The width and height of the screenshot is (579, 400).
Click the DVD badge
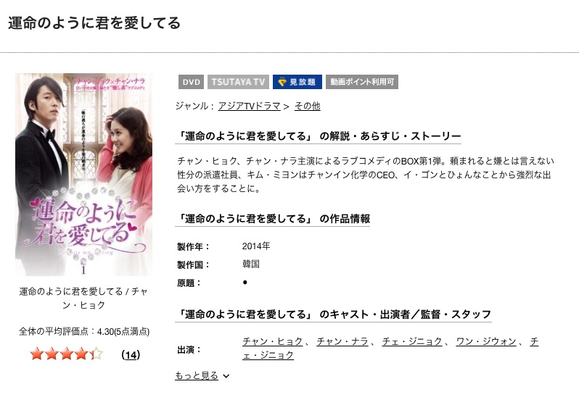click(x=191, y=82)
